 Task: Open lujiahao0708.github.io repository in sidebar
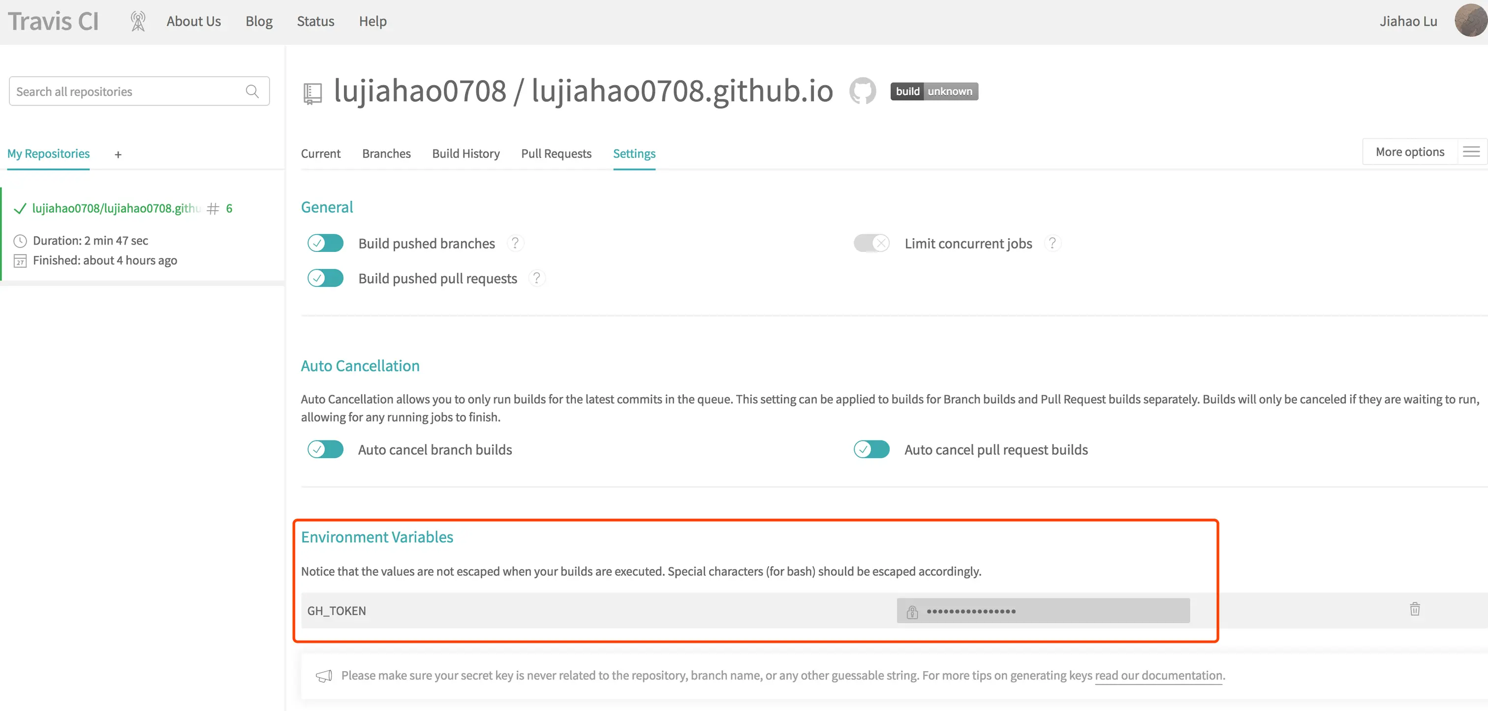coord(116,209)
